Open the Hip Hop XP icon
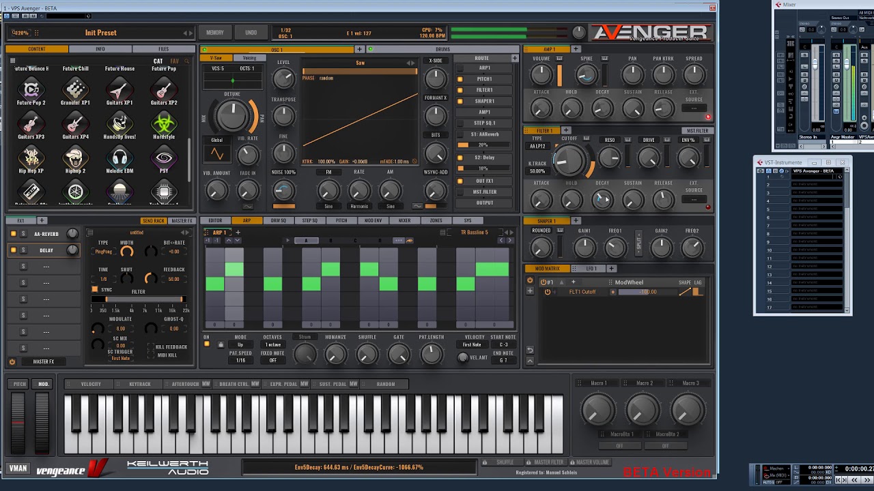Image resolution: width=874 pixels, height=491 pixels. [x=31, y=158]
